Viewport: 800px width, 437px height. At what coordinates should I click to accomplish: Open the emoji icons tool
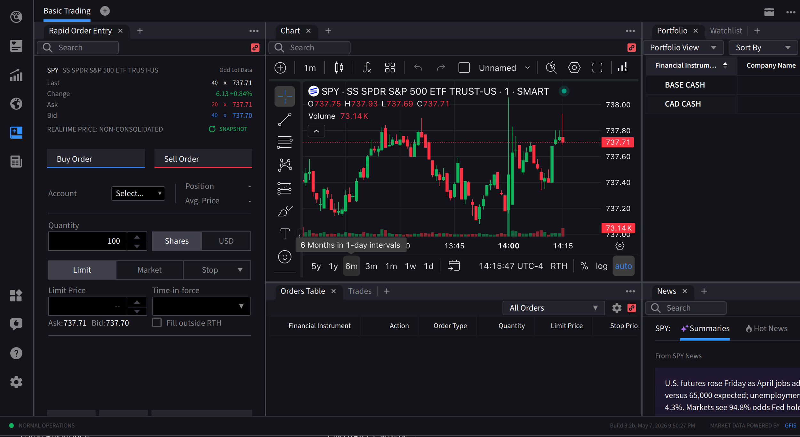(x=284, y=257)
